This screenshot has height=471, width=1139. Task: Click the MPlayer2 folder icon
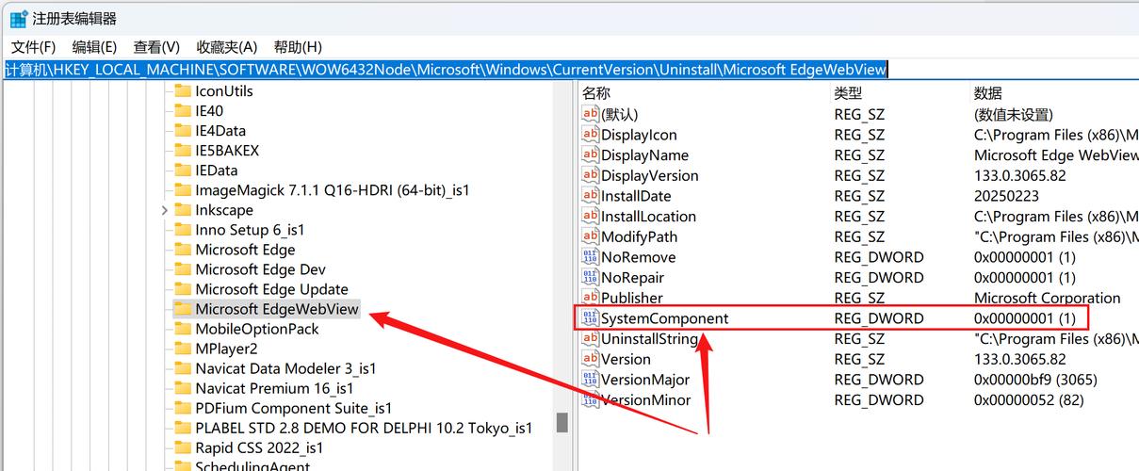click(x=183, y=349)
